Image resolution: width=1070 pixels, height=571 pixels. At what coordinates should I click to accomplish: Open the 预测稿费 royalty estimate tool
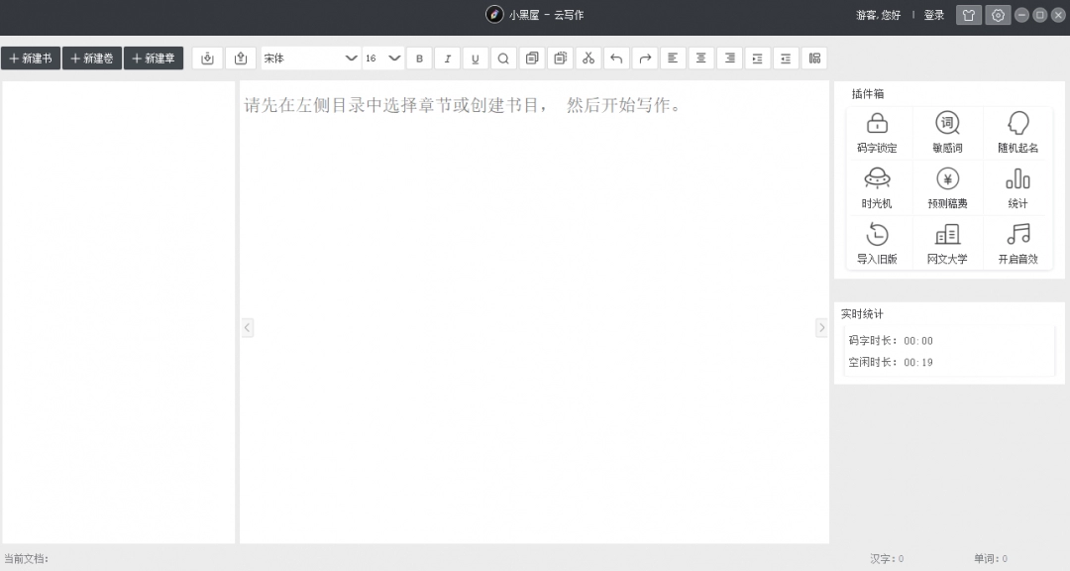point(947,187)
